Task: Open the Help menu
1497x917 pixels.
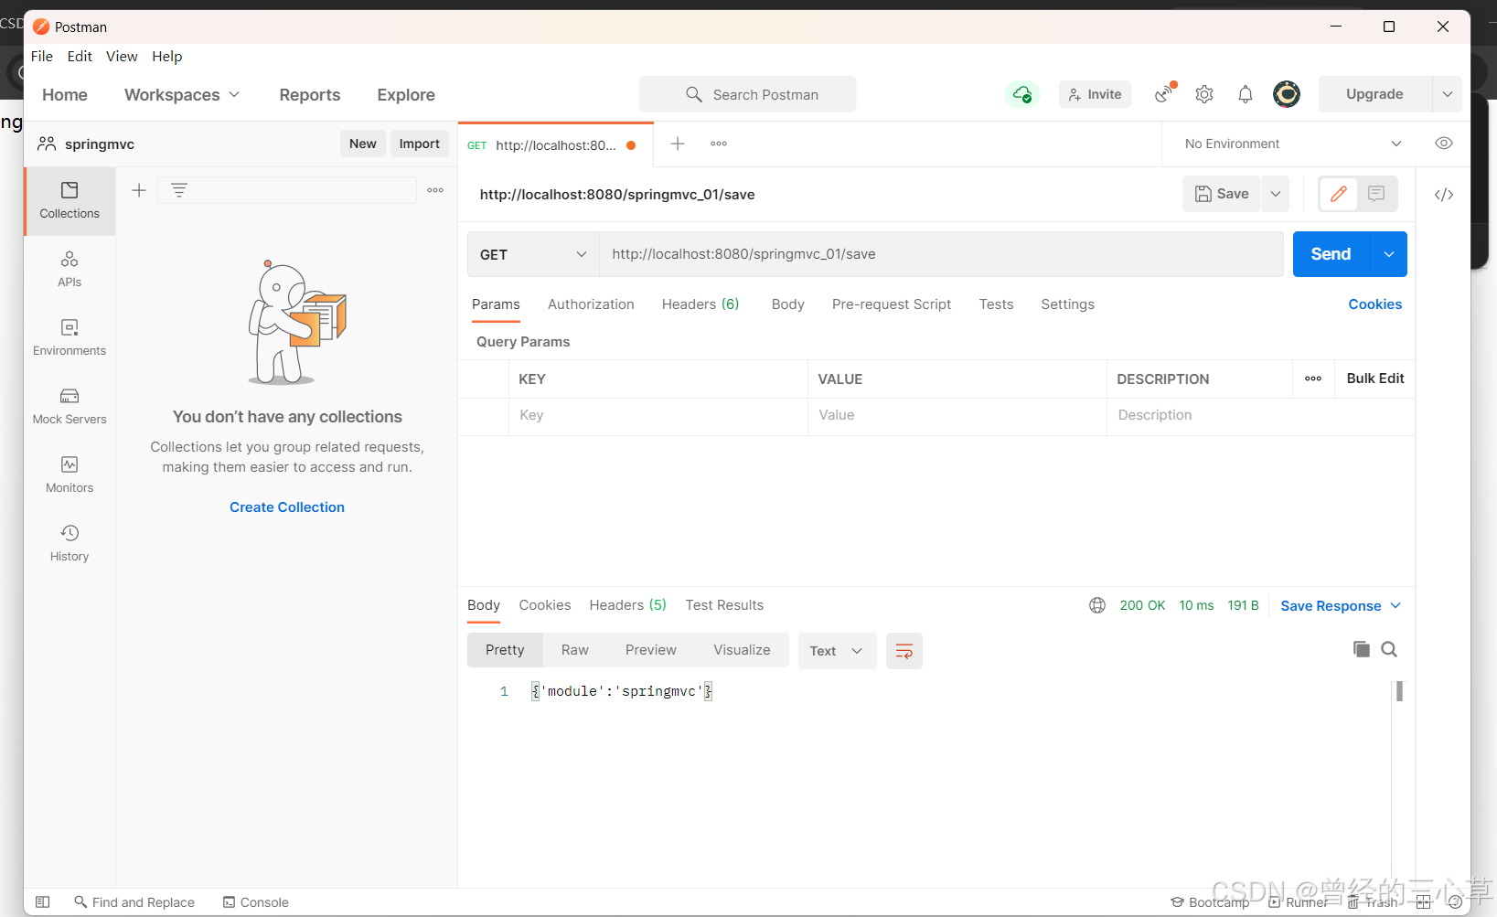Action: pyautogui.click(x=167, y=57)
